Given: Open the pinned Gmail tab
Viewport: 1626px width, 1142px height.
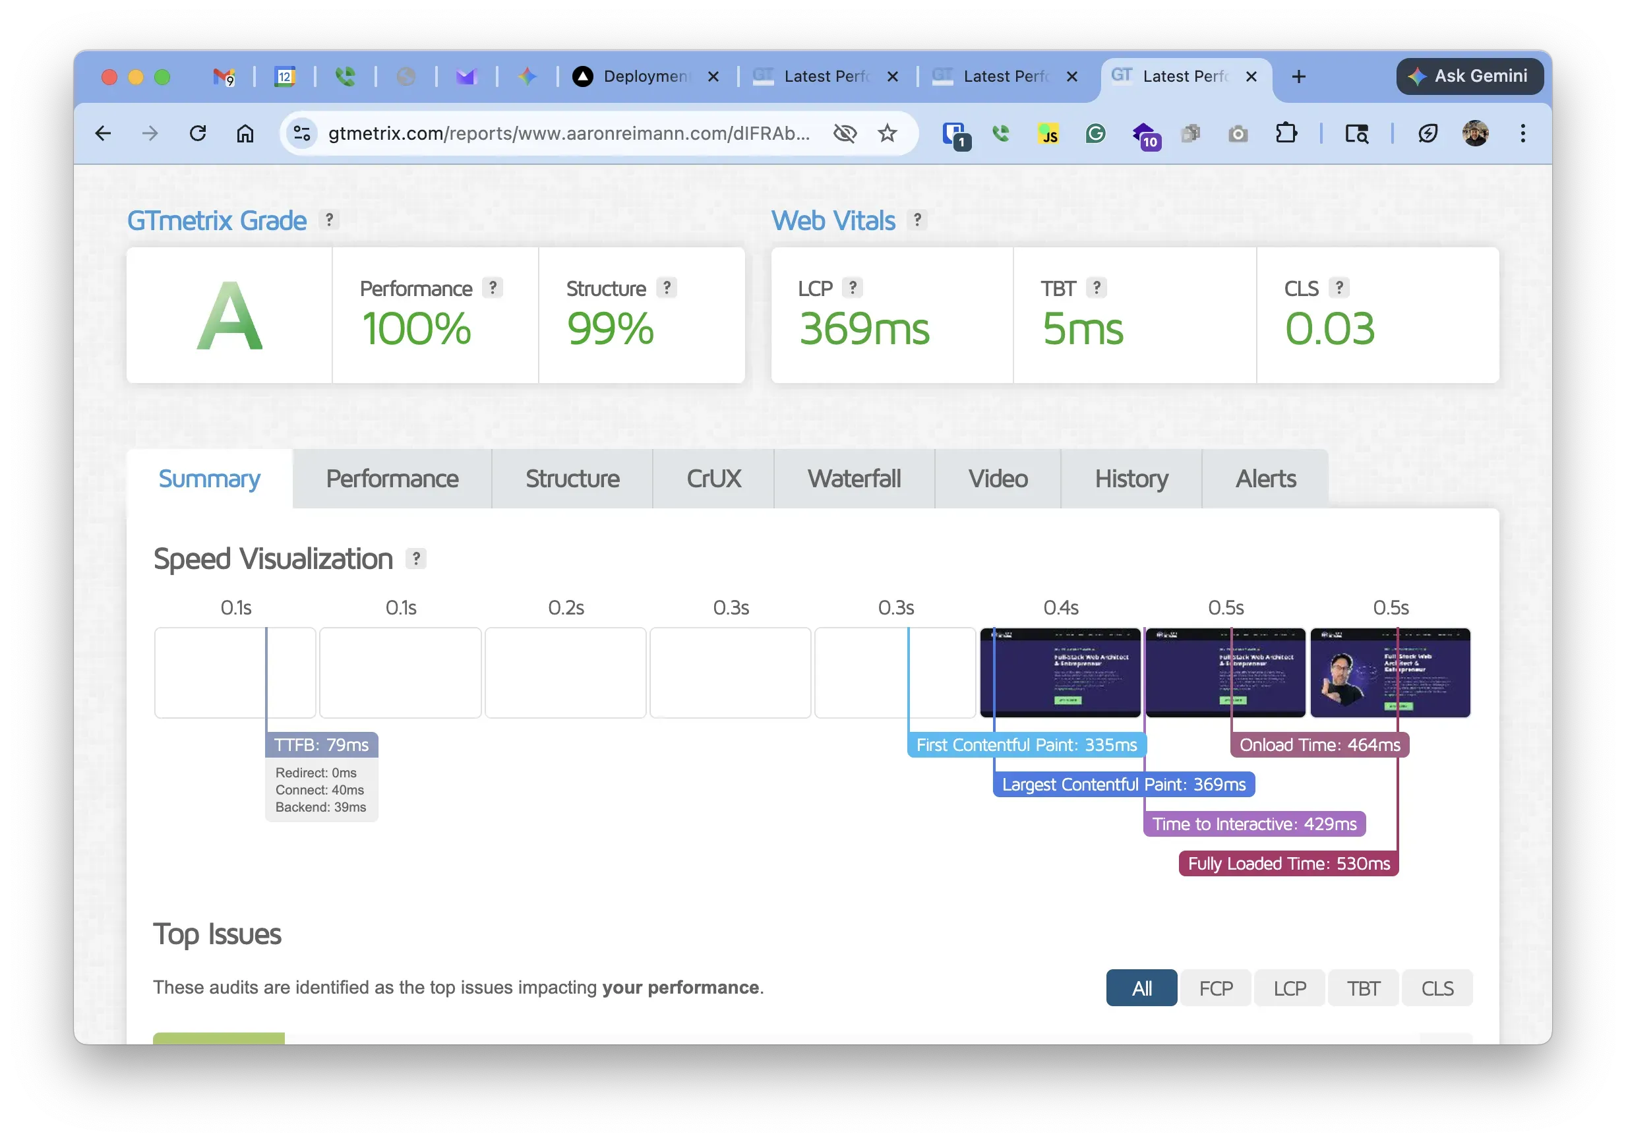Looking at the screenshot, I should tap(224, 76).
